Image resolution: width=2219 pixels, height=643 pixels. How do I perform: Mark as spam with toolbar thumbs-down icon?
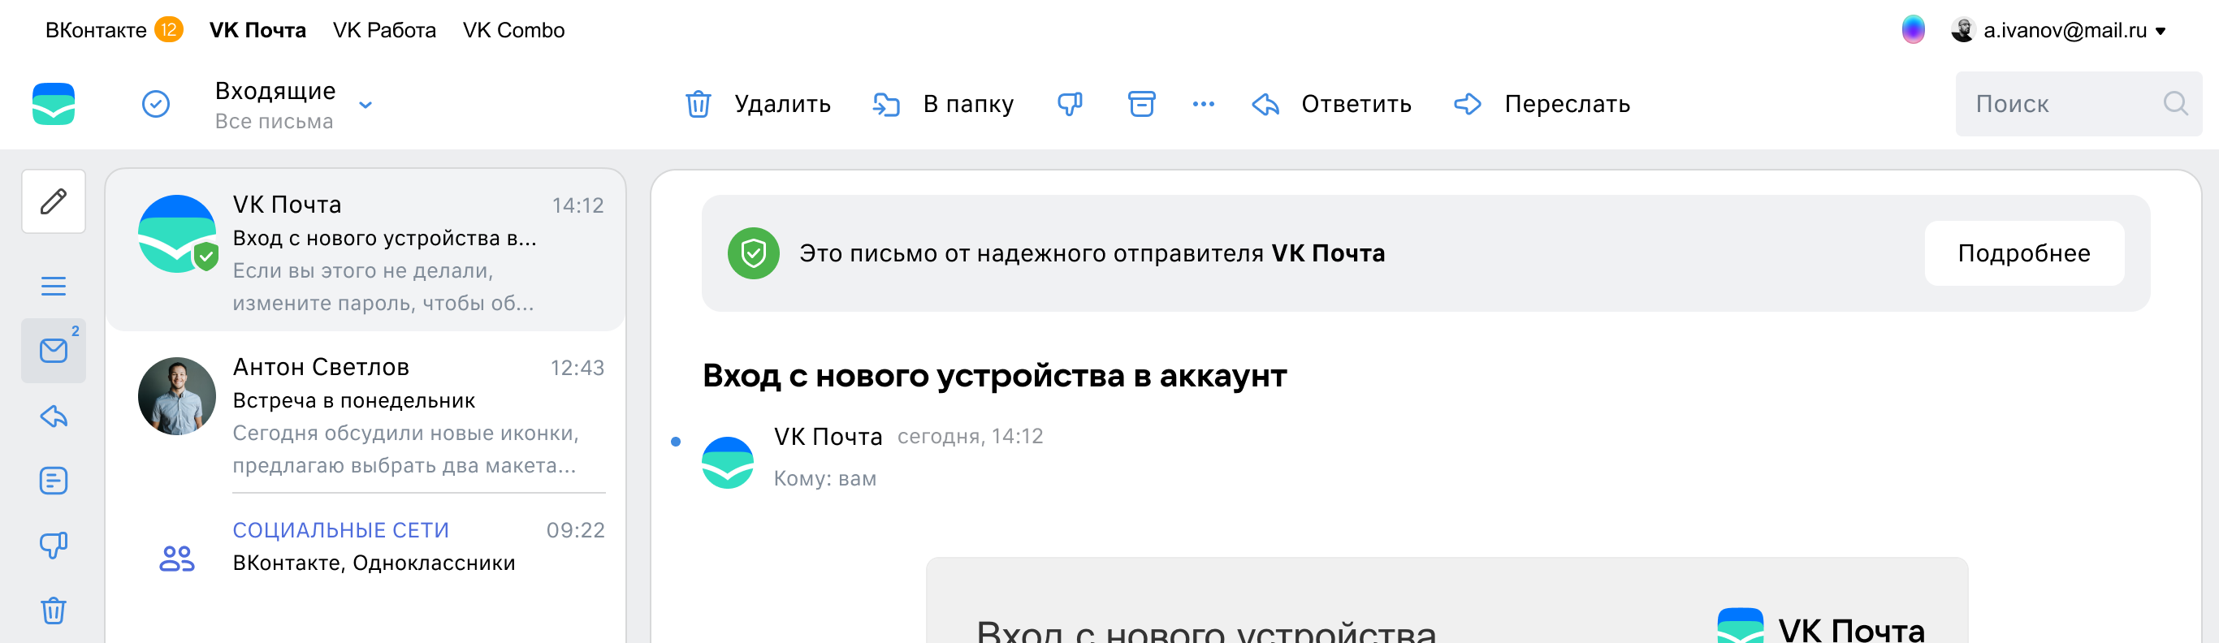tap(1070, 104)
